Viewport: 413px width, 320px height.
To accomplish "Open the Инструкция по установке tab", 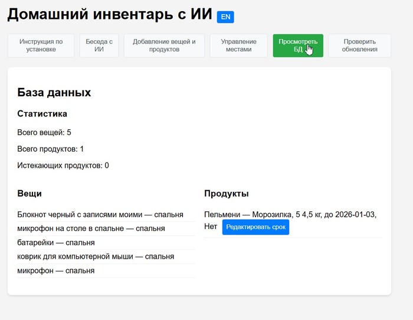I will pos(41,45).
